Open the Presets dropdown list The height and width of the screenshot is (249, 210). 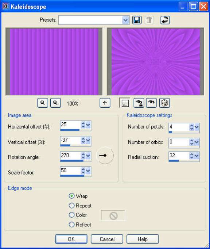(x=125, y=20)
